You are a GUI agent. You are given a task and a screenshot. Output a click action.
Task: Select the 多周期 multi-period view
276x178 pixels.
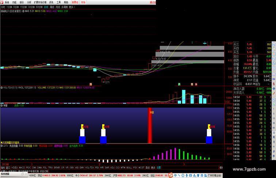64,7
